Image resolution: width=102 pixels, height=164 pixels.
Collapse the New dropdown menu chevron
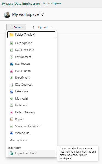point(22,27)
